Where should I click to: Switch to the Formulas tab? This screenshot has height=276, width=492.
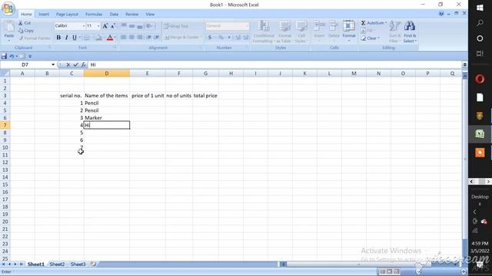[94, 15]
